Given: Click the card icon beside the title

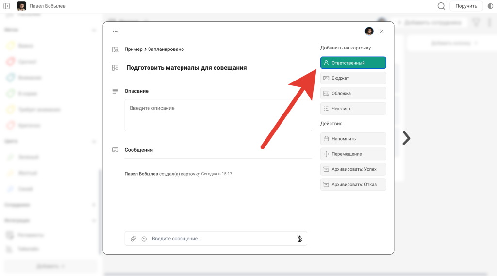Looking at the screenshot, I should point(116,68).
